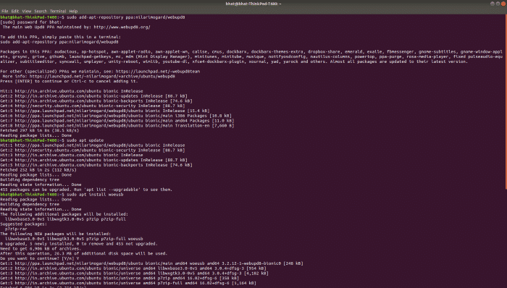Click the window title bhat@bhat-ThinkPad-T480
The image size is (507, 288).
click(x=253, y=4)
